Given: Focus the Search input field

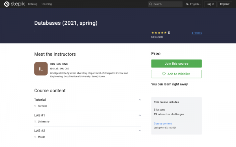Looking at the screenshot, I should click(x=166, y=4).
